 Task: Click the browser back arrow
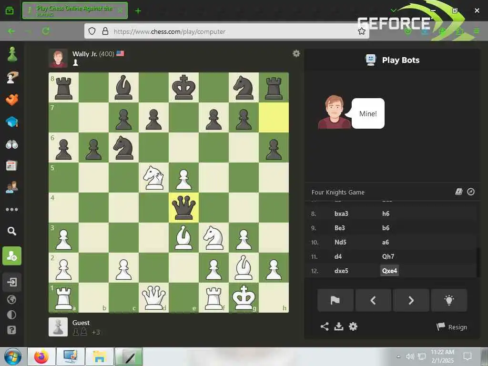point(11,31)
